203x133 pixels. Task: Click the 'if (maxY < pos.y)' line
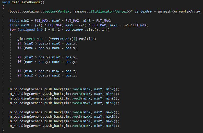[47, 62]
